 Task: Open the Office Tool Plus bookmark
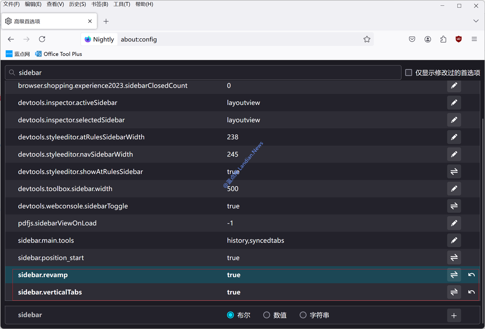(x=59, y=54)
